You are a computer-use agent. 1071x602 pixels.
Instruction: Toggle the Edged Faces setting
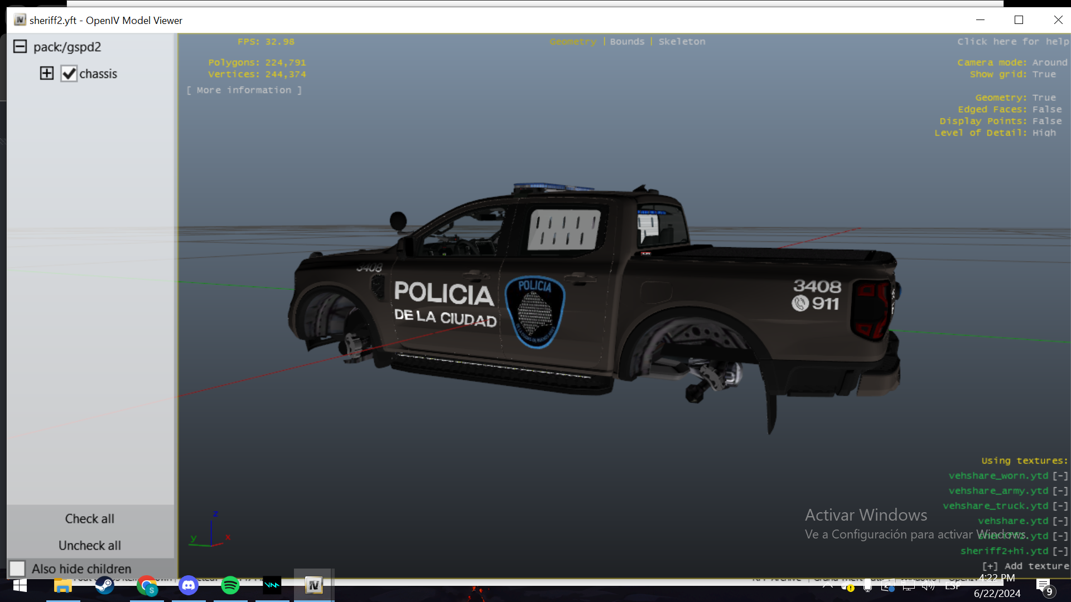[1046, 109]
